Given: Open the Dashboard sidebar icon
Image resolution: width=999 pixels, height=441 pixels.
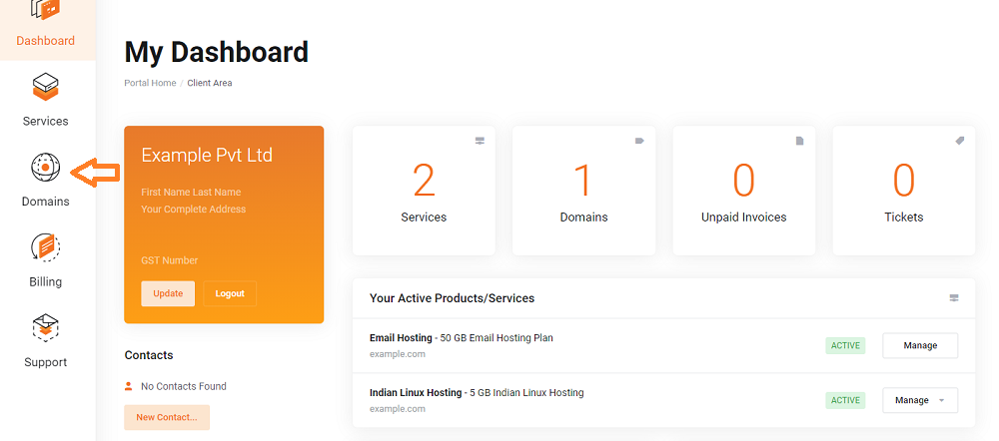Looking at the screenshot, I should [x=46, y=12].
